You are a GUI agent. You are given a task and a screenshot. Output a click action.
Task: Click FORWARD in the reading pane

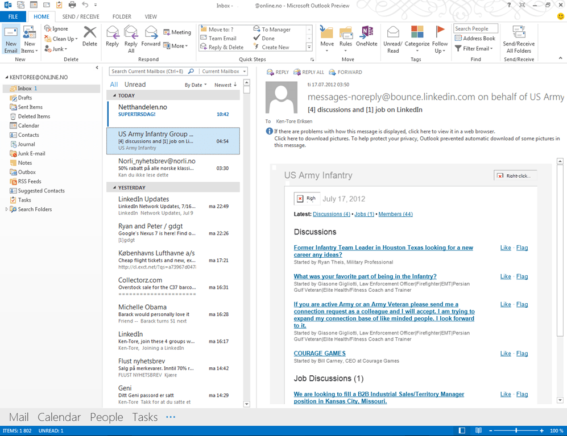click(345, 72)
